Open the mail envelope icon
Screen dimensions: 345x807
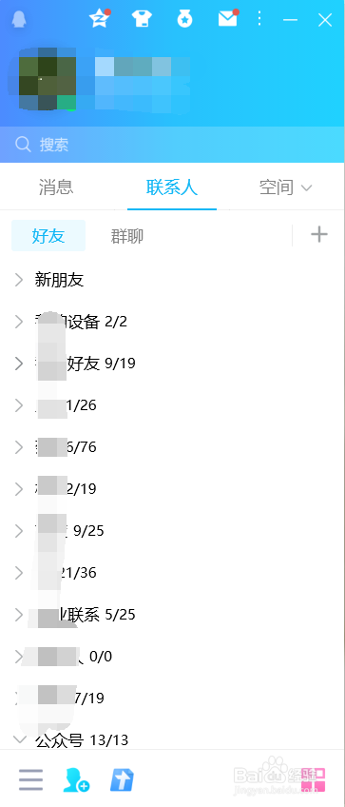pos(228,18)
